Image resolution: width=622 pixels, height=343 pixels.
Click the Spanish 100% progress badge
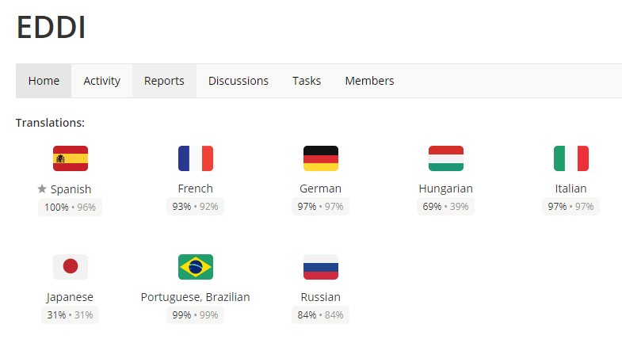[x=70, y=207]
